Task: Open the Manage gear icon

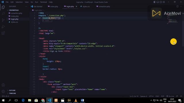Action: (3, 91)
